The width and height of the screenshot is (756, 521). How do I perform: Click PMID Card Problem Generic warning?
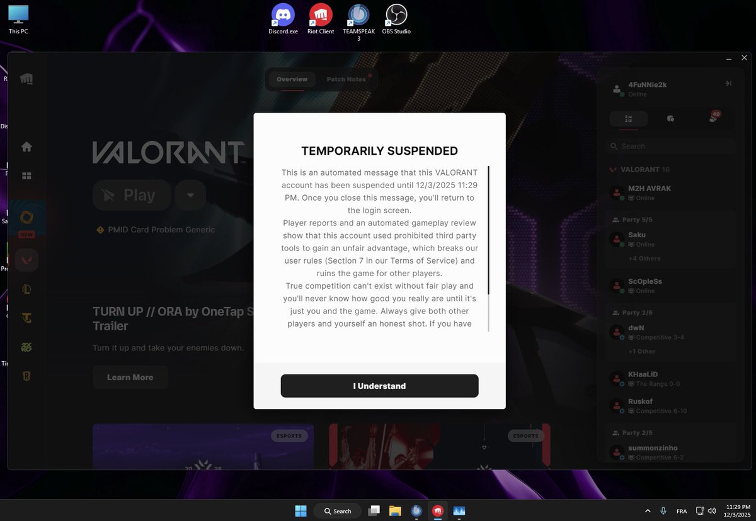pos(155,230)
